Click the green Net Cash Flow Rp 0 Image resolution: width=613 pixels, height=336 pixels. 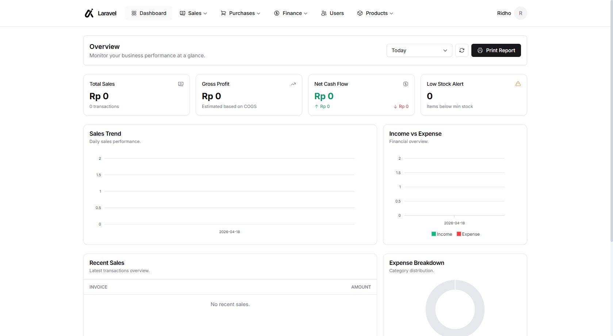(x=324, y=96)
